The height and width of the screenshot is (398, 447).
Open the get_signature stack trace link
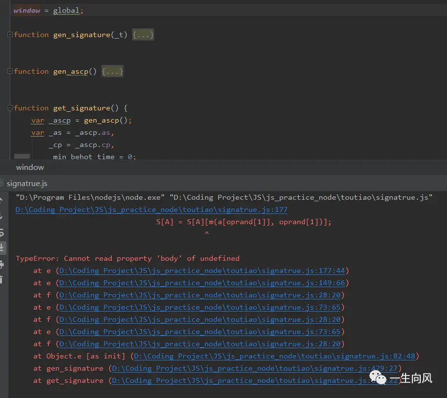point(255,381)
